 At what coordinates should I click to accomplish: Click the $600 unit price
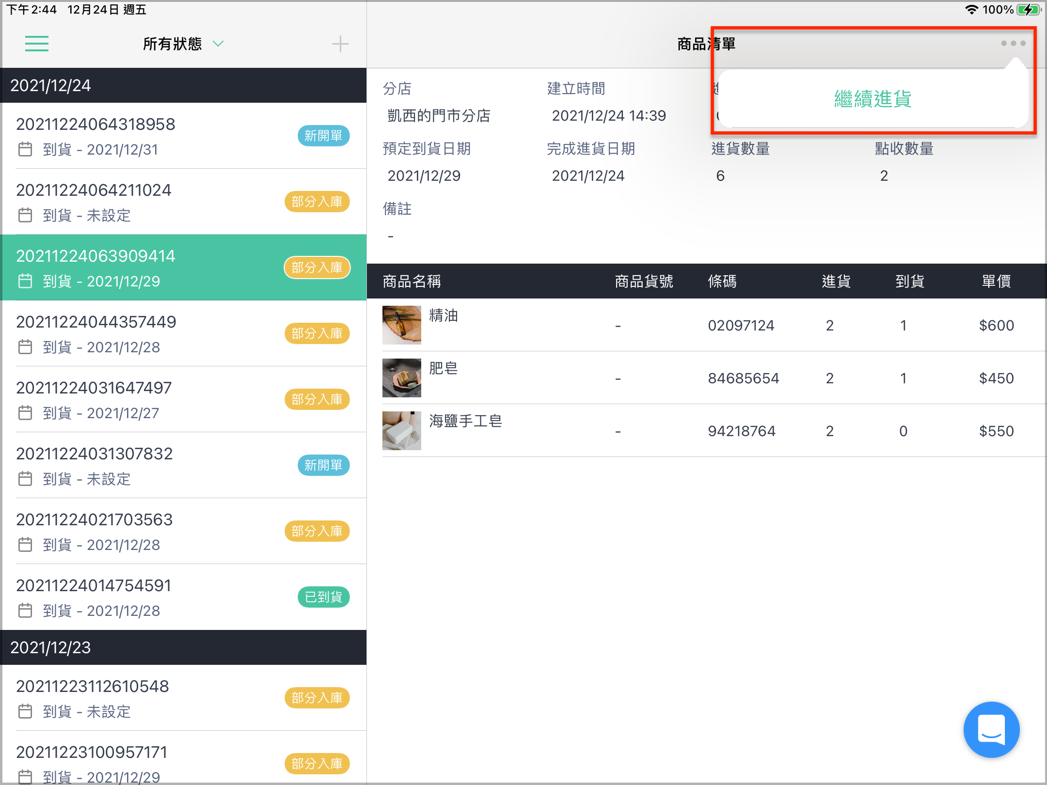[x=997, y=325]
